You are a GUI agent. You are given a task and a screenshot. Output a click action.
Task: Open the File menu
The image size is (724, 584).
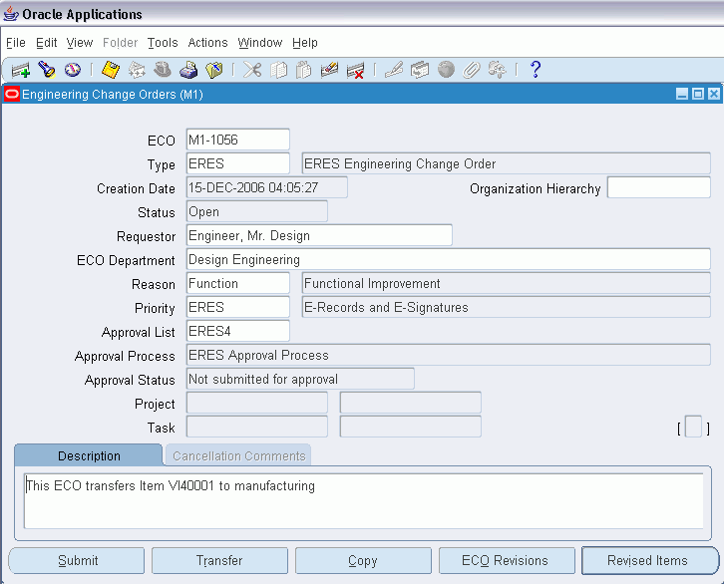pyautogui.click(x=16, y=43)
